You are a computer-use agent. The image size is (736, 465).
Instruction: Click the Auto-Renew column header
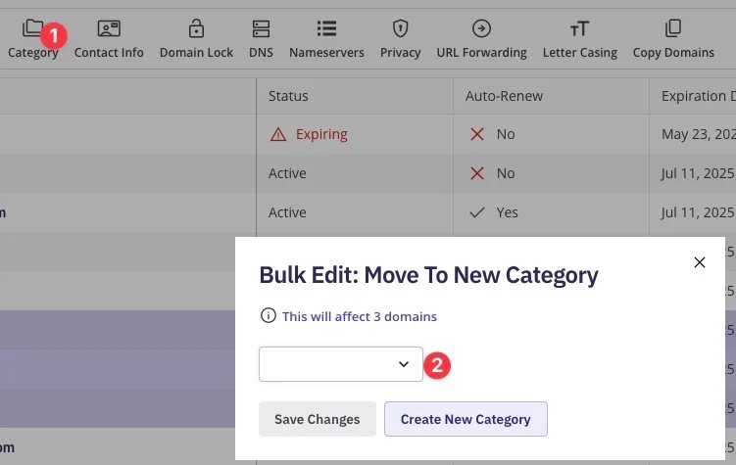pyautogui.click(x=504, y=96)
